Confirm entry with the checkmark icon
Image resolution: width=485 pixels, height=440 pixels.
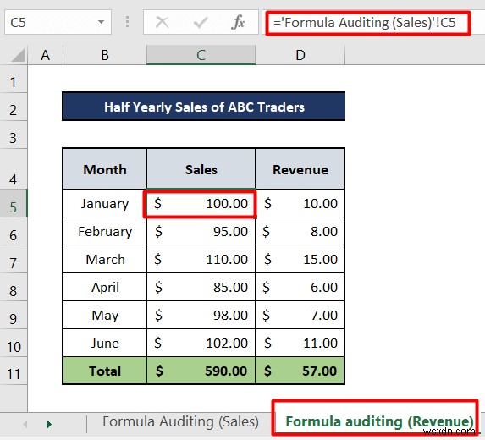(200, 22)
